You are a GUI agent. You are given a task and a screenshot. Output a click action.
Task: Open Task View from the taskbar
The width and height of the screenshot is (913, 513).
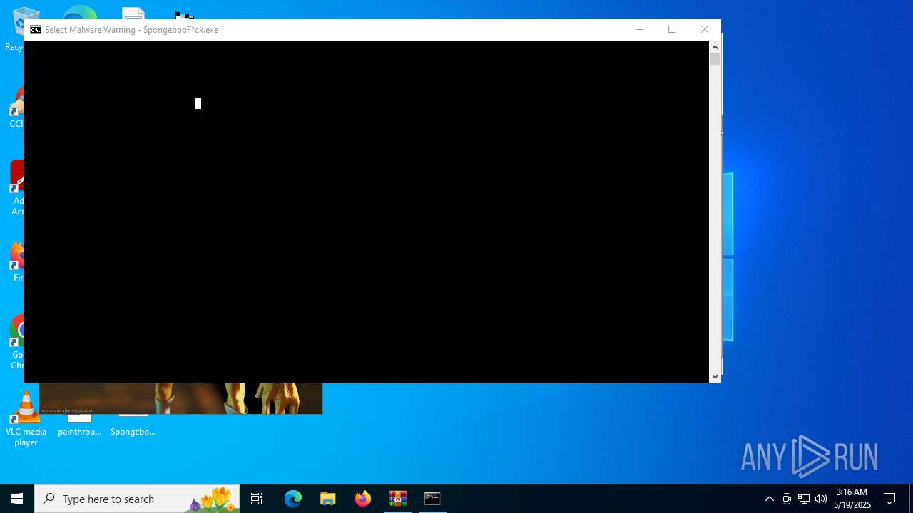point(257,499)
